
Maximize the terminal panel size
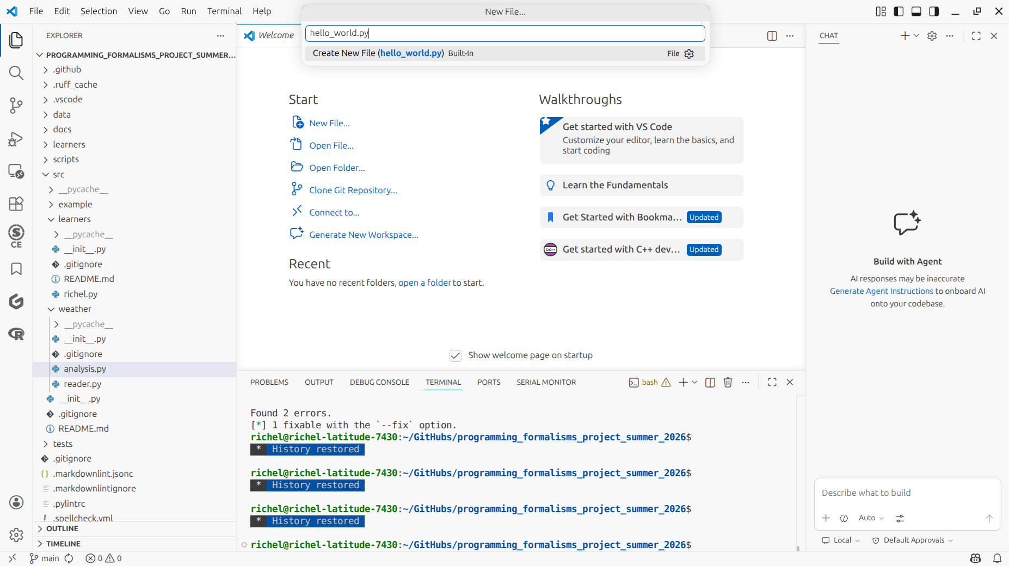click(x=772, y=383)
